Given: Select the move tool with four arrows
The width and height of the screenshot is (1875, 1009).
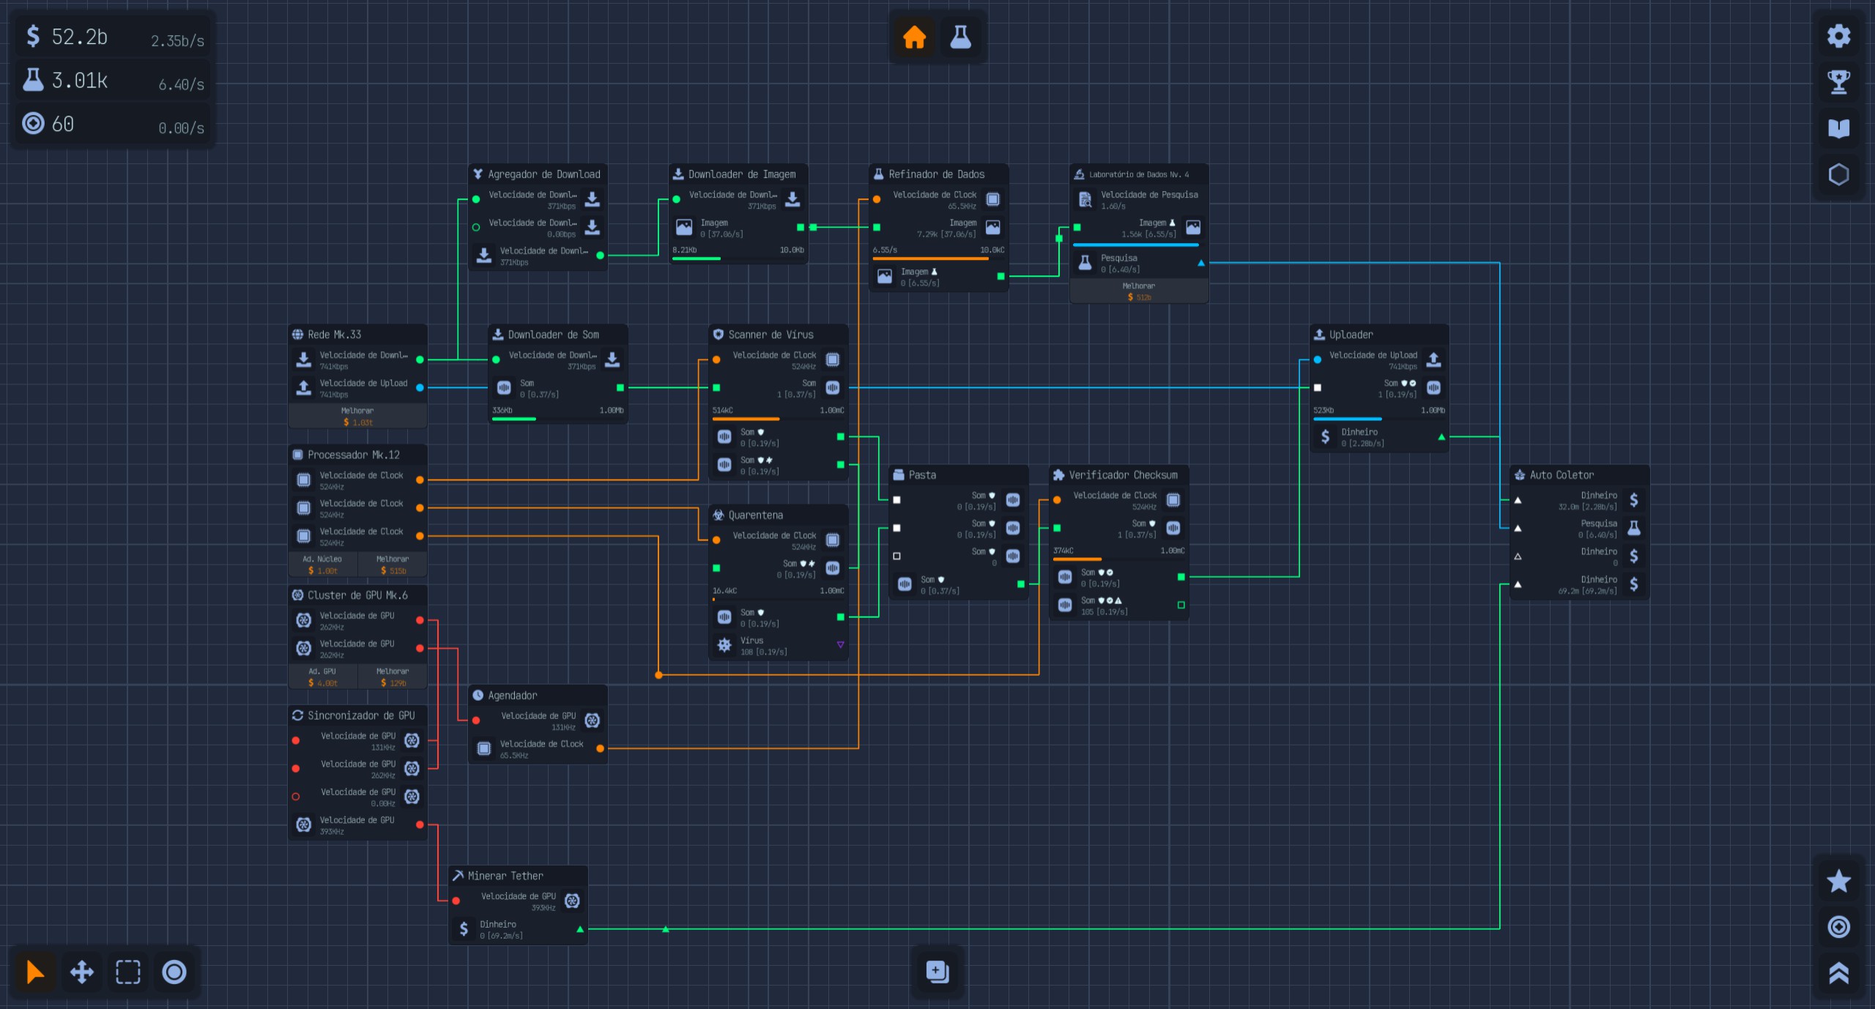Looking at the screenshot, I should pyautogui.click(x=81, y=972).
